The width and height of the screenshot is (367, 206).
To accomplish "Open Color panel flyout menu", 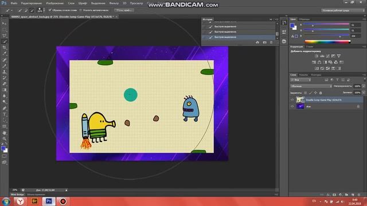I will pyautogui.click(x=364, y=19).
